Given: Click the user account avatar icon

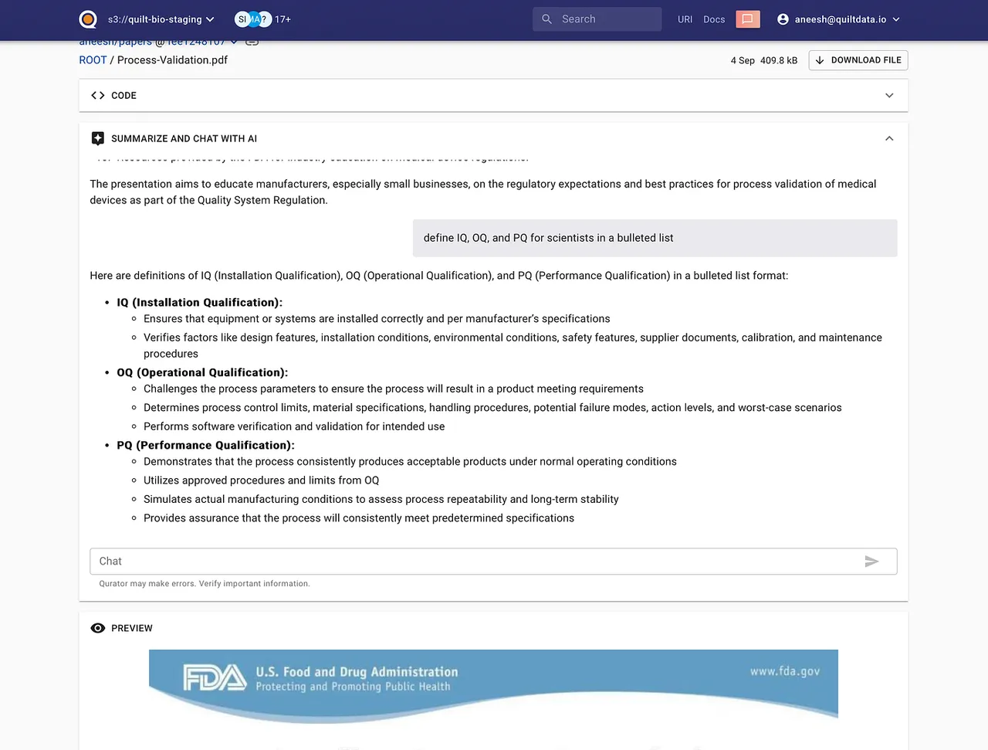Looking at the screenshot, I should (783, 19).
